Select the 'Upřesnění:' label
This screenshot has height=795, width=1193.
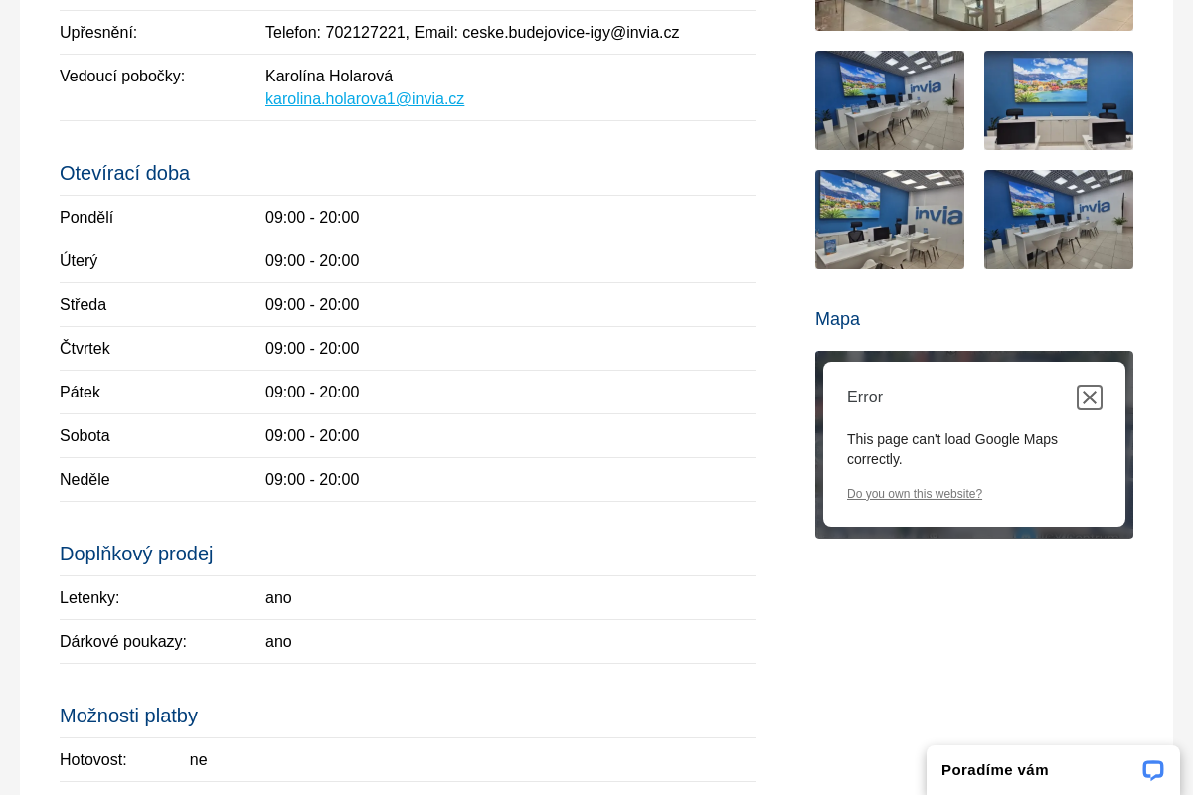(98, 33)
